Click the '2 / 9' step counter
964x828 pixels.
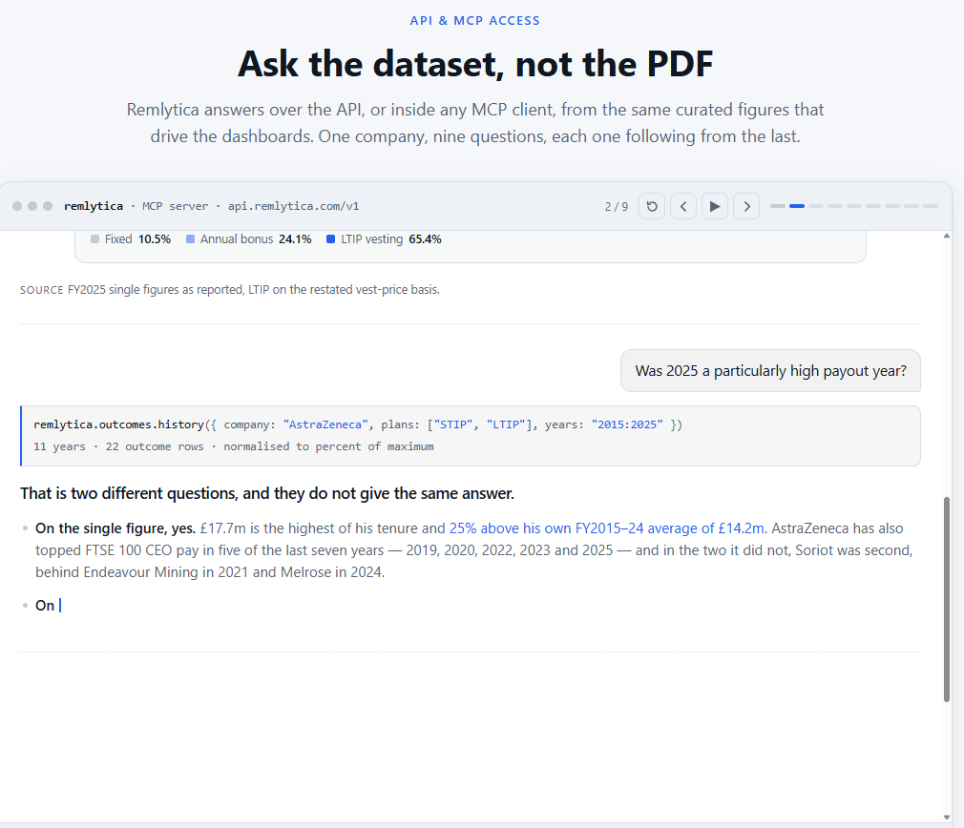[x=616, y=206]
